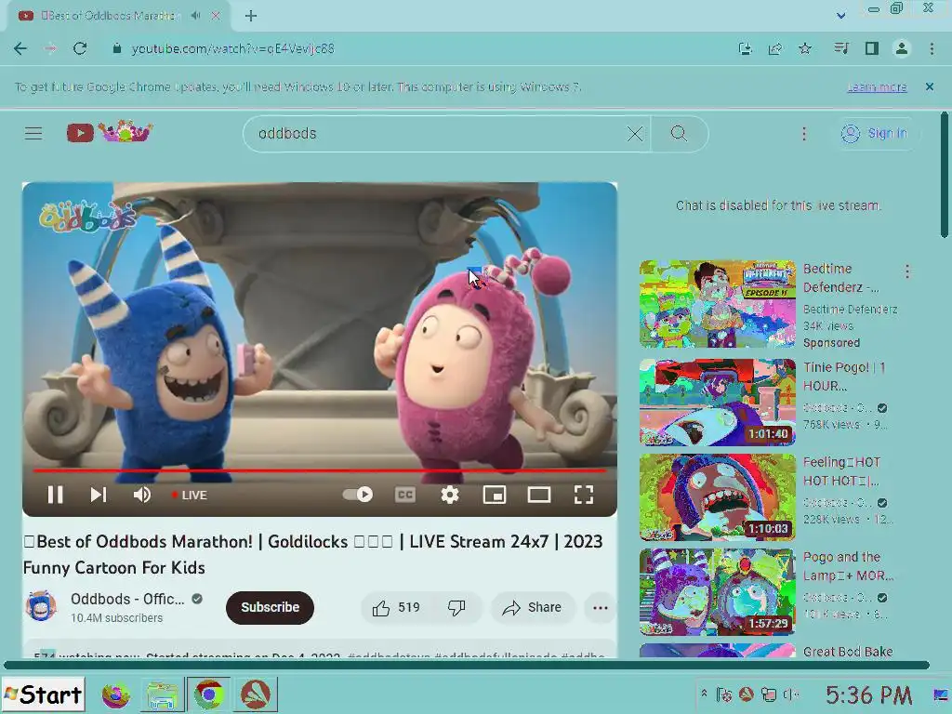Click the address bar URL
Viewport: 952px width, 714px height.
[233, 48]
